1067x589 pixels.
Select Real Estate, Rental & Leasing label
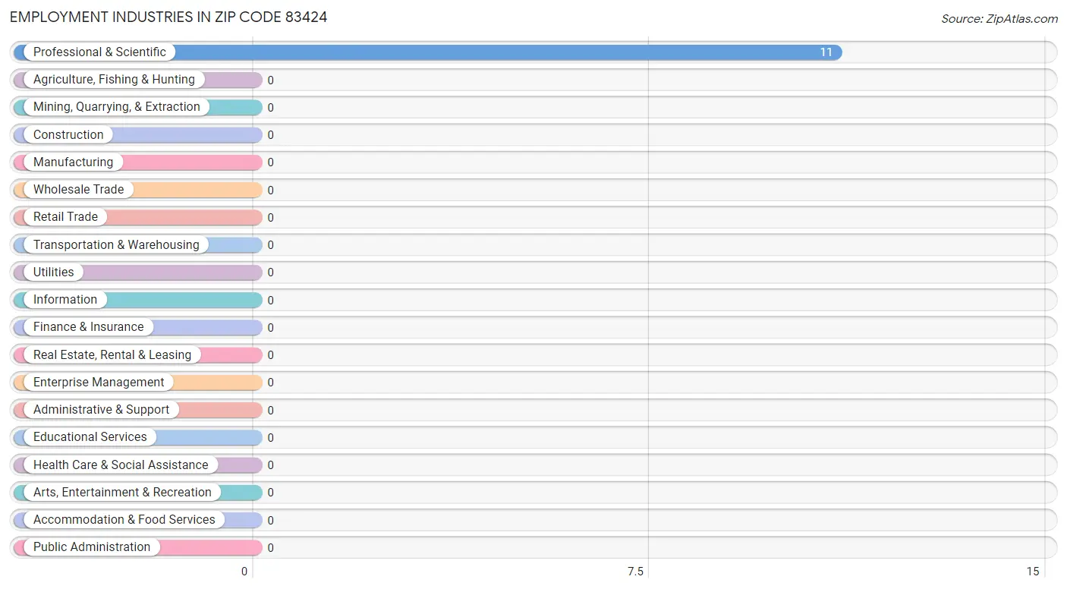click(x=112, y=354)
